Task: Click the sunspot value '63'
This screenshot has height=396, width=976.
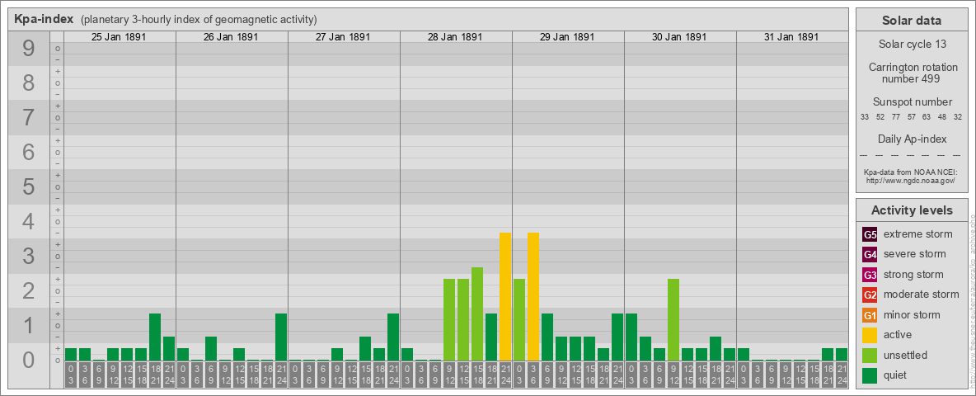Action: (927, 116)
